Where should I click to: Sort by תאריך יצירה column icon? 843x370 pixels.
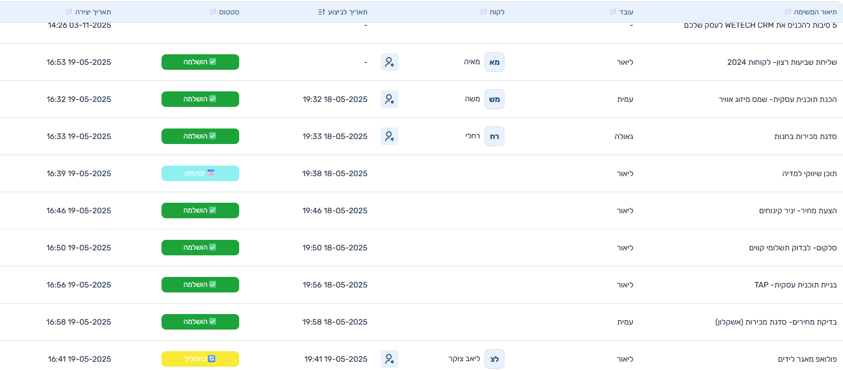pyautogui.click(x=68, y=12)
